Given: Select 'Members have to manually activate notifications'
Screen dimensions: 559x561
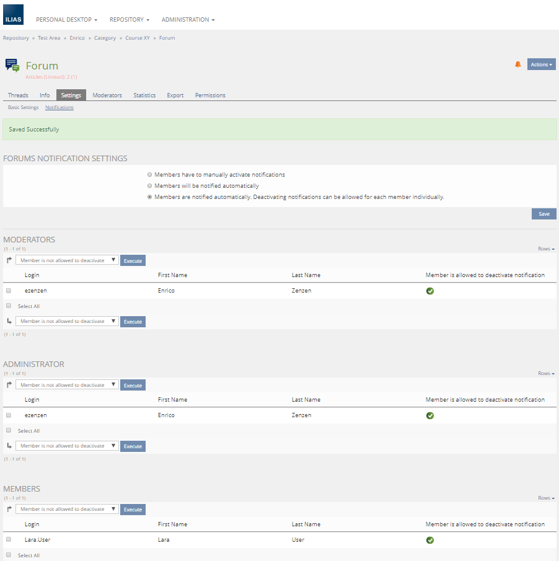Looking at the screenshot, I should pos(149,175).
